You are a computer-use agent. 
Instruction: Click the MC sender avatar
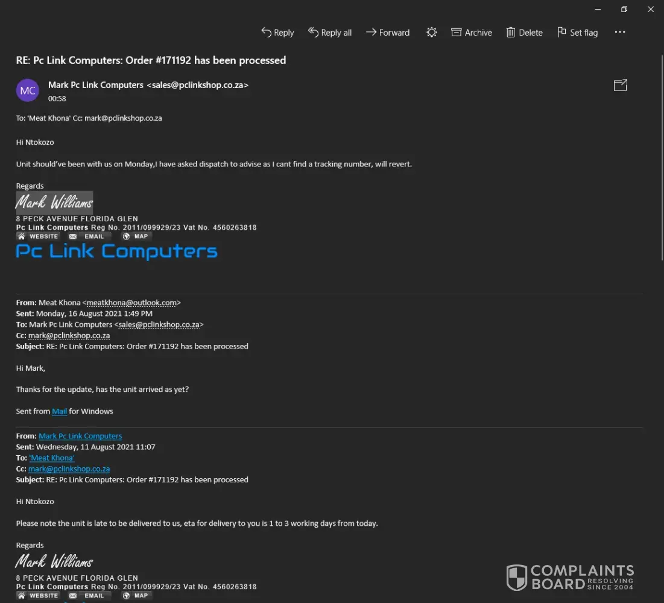click(28, 90)
